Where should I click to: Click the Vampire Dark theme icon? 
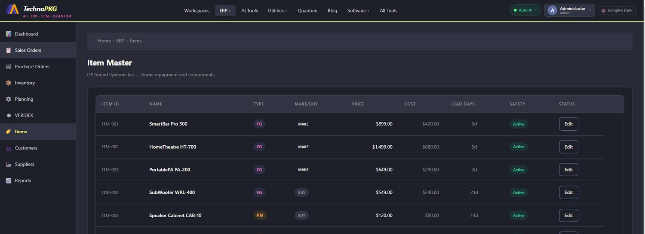[604, 10]
